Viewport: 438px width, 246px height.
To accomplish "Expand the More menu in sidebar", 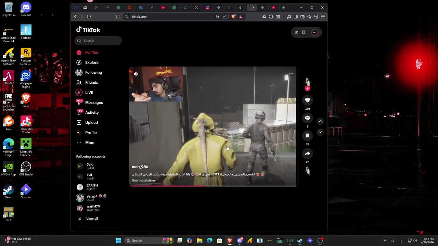I will click(x=85, y=142).
